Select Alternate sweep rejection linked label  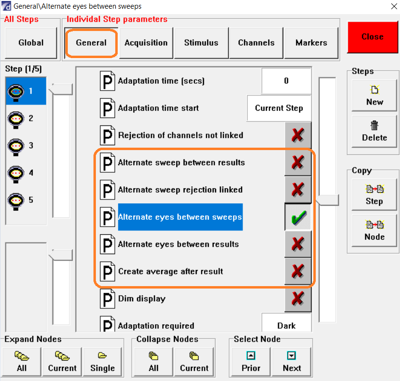[x=180, y=190]
